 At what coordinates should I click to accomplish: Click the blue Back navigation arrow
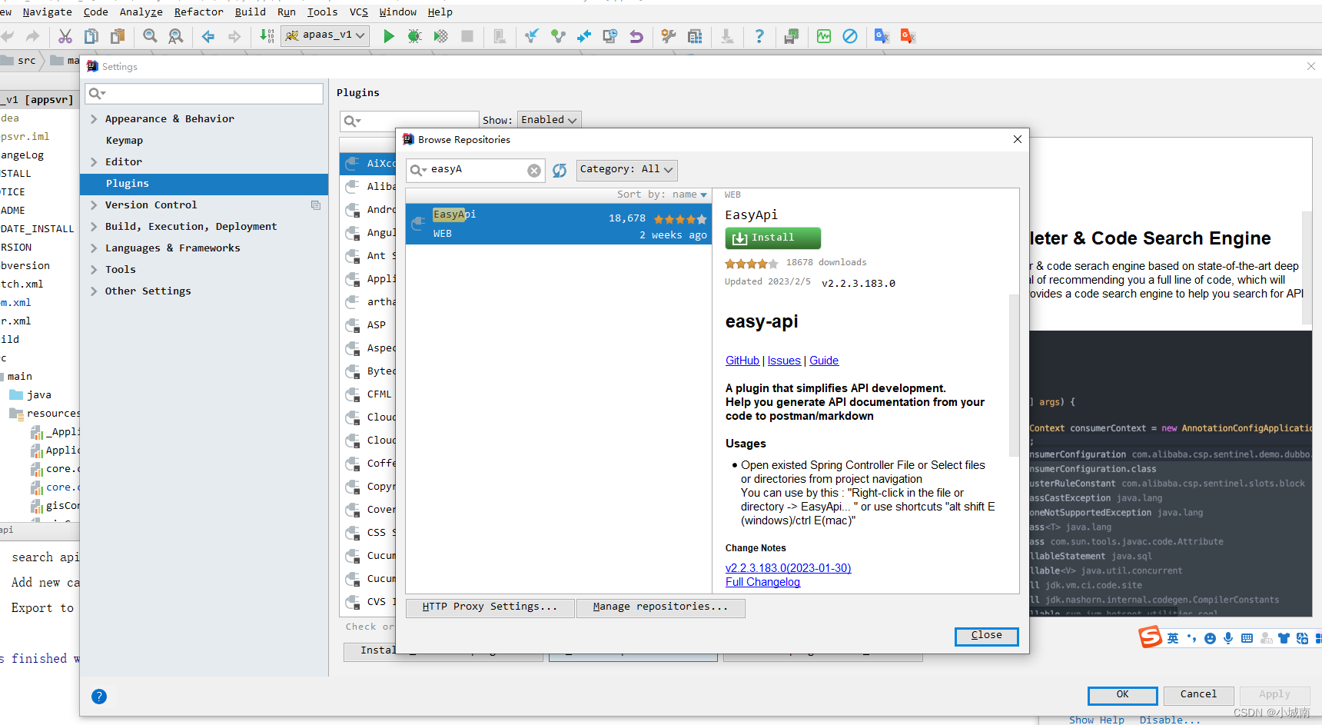208,36
